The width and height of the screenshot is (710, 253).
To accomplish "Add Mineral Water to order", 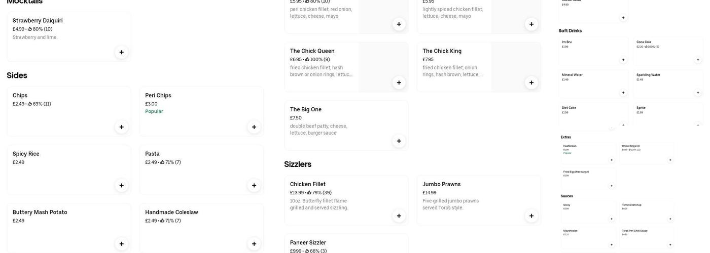I will (x=623, y=93).
